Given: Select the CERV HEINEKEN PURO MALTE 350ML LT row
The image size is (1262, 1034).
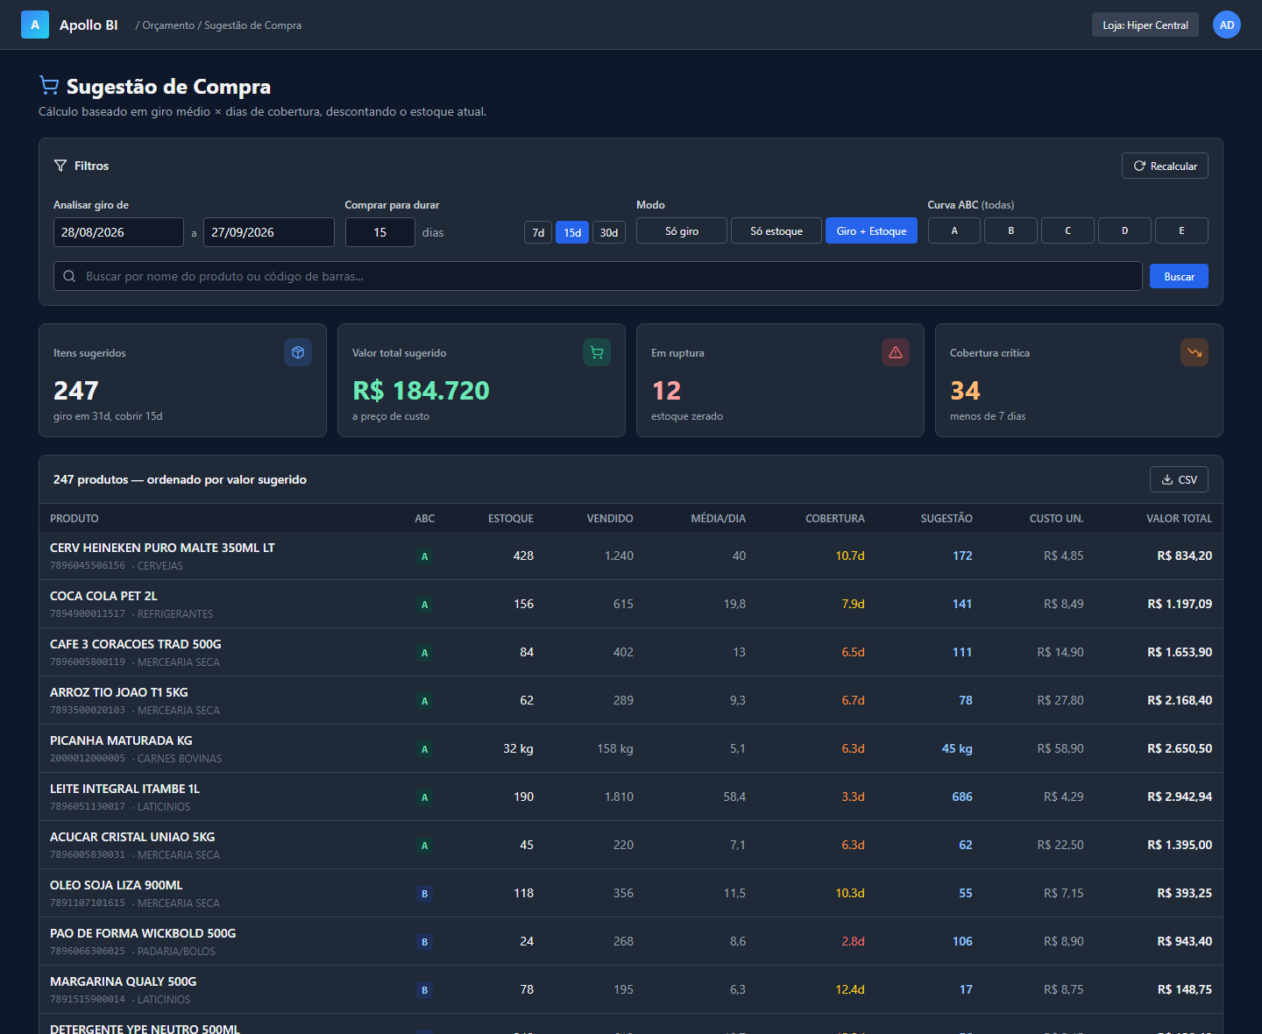Looking at the screenshot, I should pyautogui.click(x=631, y=556).
